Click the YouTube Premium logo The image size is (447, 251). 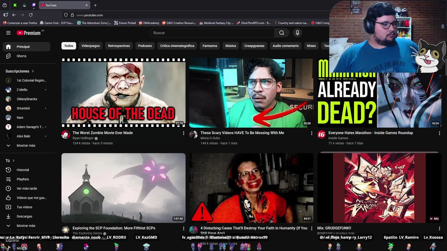pos(29,33)
